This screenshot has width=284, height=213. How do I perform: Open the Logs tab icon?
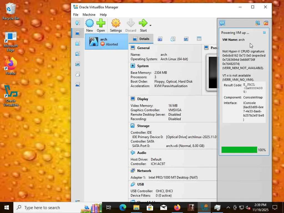pos(173,39)
